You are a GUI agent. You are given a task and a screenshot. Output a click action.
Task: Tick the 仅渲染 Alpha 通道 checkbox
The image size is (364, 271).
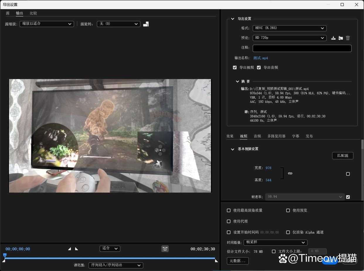pyautogui.click(x=288, y=232)
